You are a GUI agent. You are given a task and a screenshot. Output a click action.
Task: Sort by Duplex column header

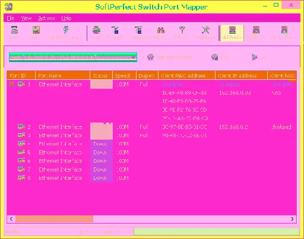point(147,76)
